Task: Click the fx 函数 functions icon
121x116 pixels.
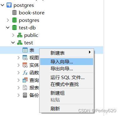Action: (25, 73)
